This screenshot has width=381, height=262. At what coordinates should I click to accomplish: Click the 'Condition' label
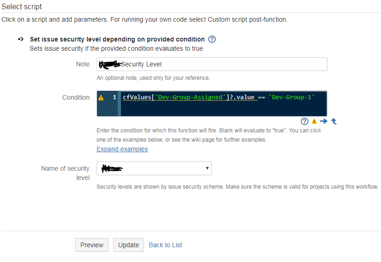point(76,97)
